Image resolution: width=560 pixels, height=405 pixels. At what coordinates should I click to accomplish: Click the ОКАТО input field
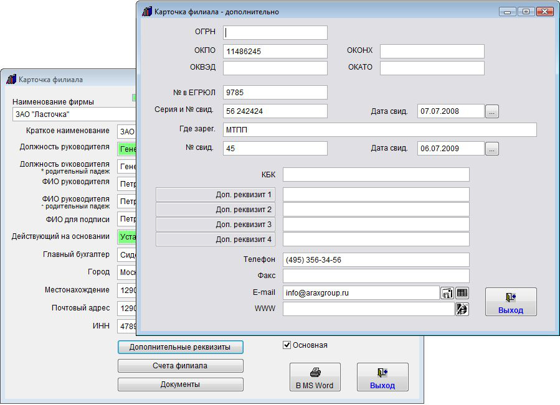click(x=432, y=68)
